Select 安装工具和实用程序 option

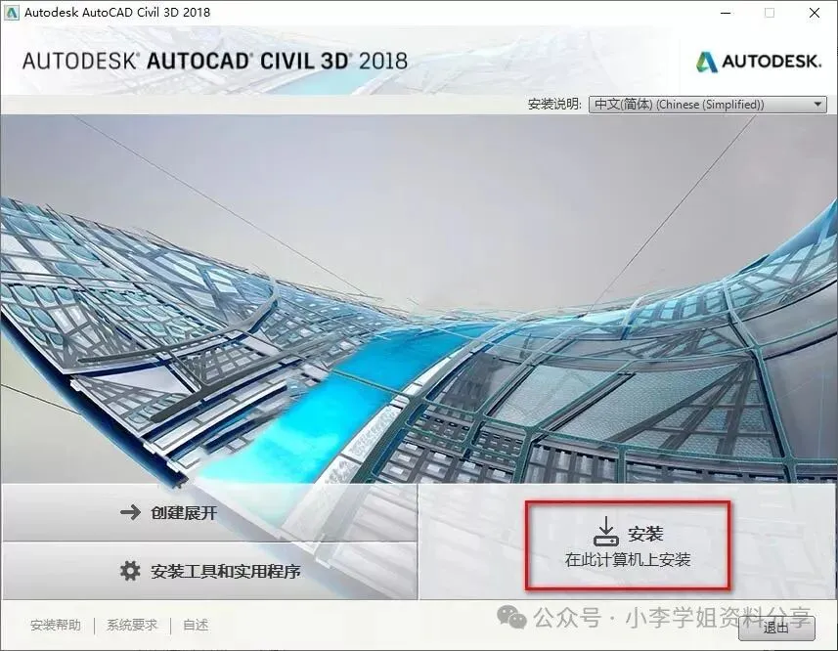pos(209,572)
